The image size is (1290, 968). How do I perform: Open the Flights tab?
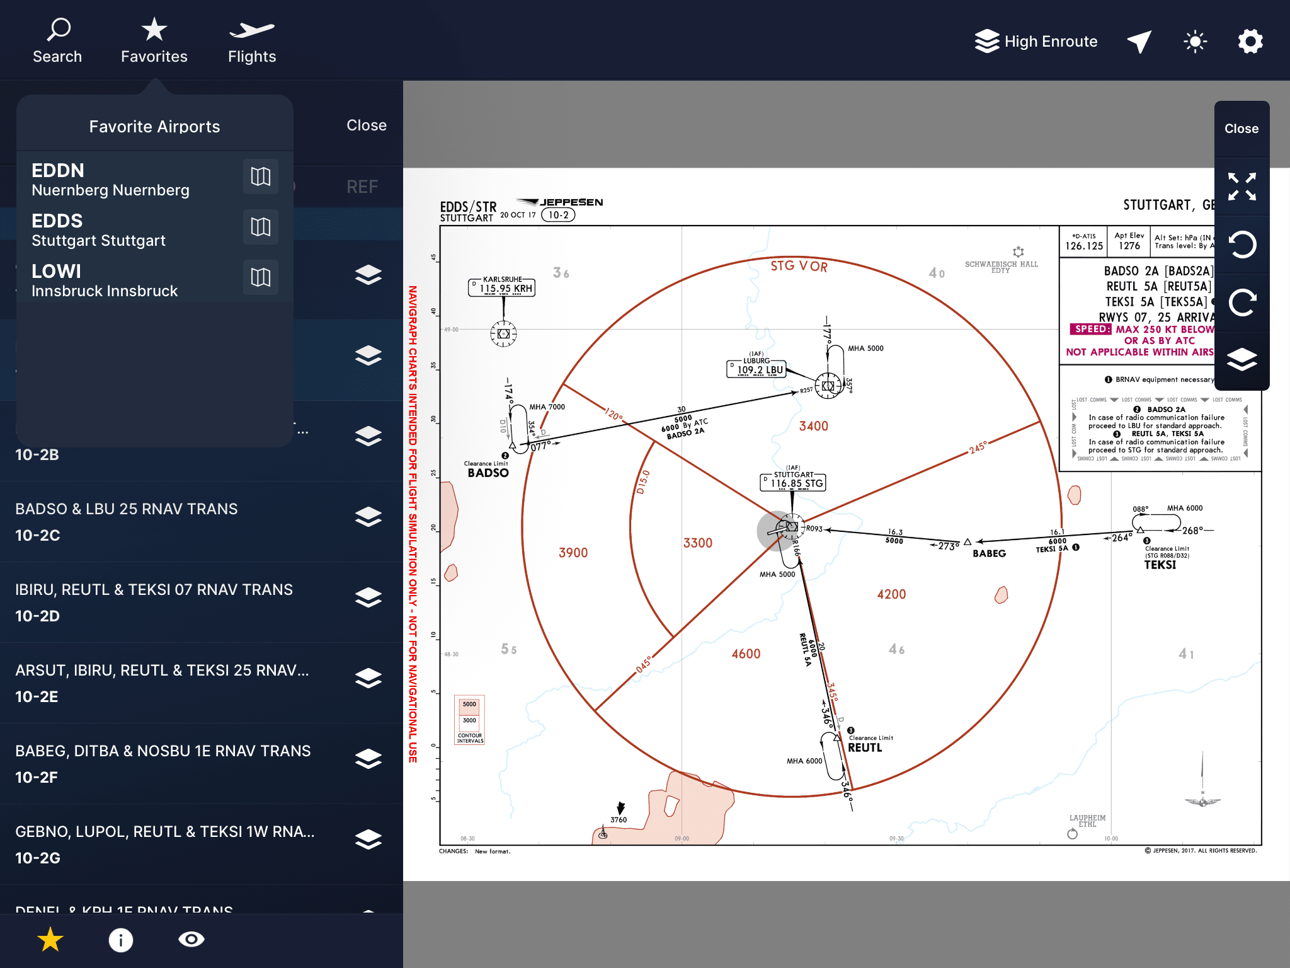coord(252,42)
